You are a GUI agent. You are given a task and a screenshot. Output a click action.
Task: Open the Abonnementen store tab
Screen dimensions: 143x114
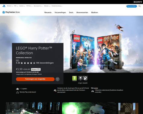82,13
